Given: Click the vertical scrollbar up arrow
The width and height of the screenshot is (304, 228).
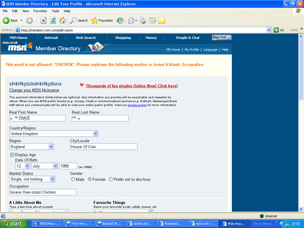Looking at the screenshot, I should [301, 36].
